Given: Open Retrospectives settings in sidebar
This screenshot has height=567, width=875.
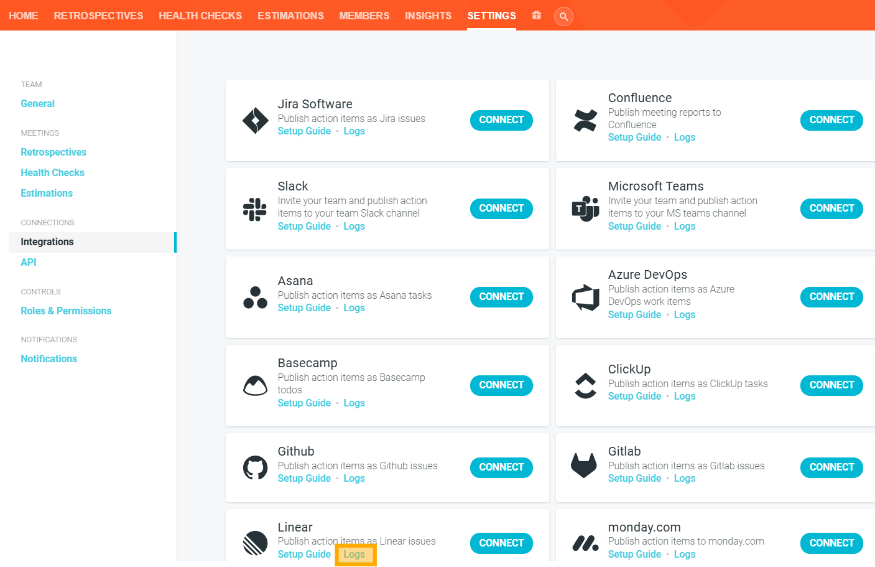Looking at the screenshot, I should click(53, 152).
